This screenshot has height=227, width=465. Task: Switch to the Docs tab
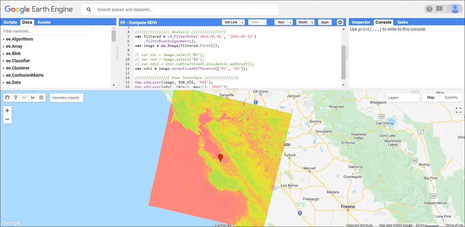[27, 22]
